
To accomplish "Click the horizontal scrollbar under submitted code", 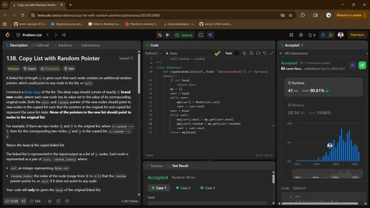I will (x=320, y=203).
